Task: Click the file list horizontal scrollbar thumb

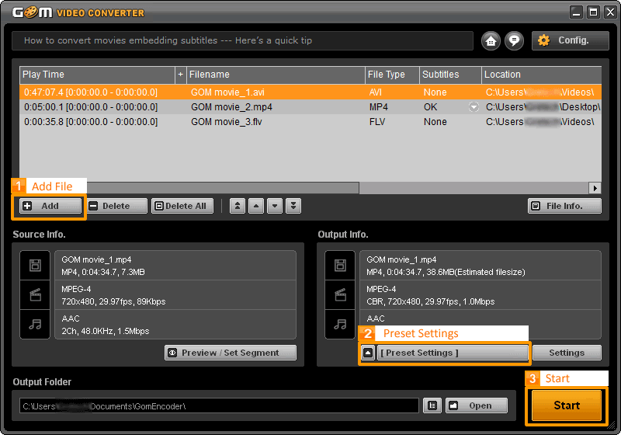Action: [x=223, y=188]
